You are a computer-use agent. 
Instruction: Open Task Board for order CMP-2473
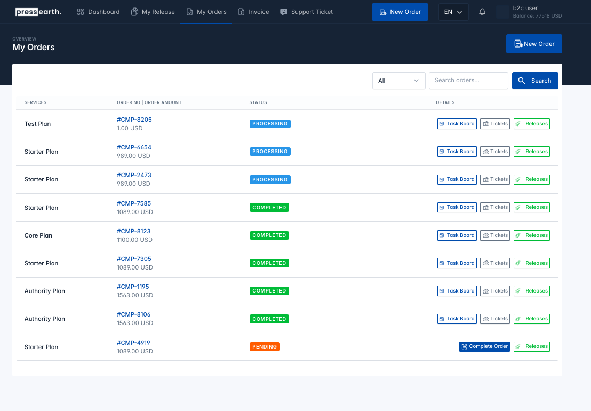point(457,179)
